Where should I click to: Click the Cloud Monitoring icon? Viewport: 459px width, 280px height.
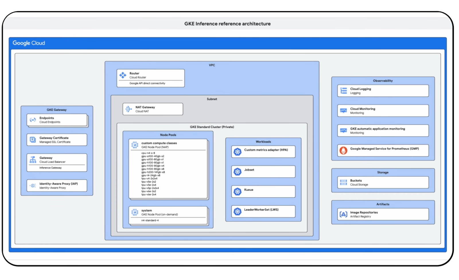click(343, 111)
